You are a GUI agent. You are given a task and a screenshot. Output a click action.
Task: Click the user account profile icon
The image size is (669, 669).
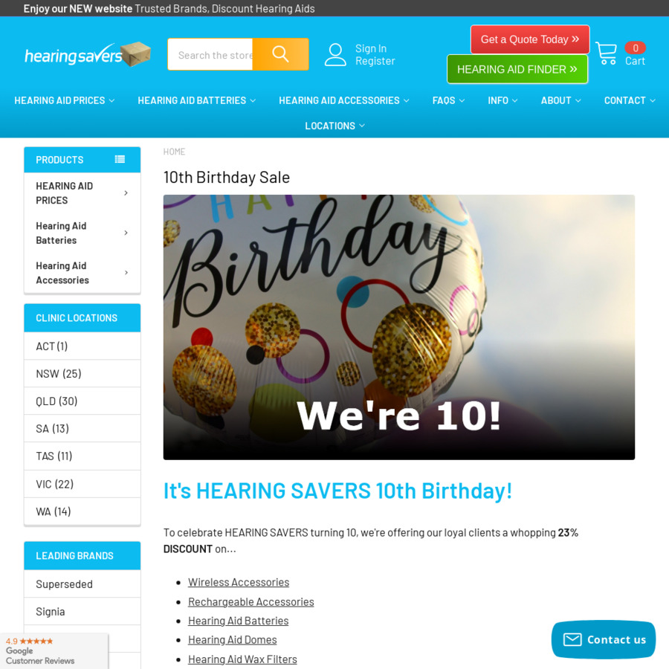(x=335, y=54)
